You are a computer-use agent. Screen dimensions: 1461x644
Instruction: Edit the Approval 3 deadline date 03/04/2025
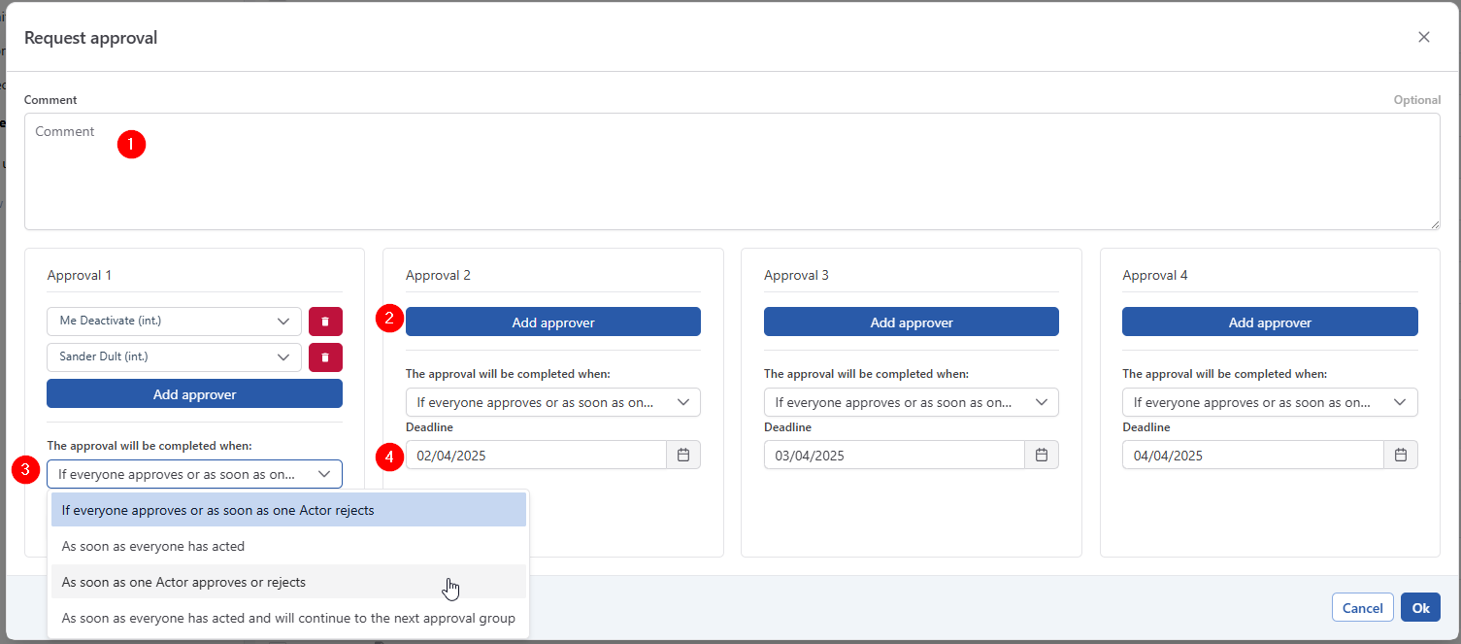[894, 455]
